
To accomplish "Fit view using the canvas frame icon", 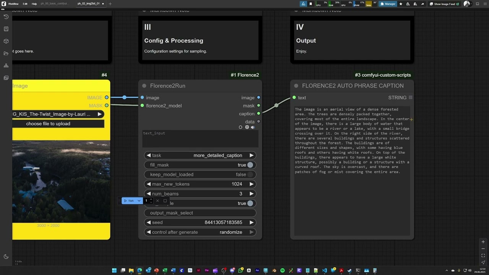I will coord(483,256).
